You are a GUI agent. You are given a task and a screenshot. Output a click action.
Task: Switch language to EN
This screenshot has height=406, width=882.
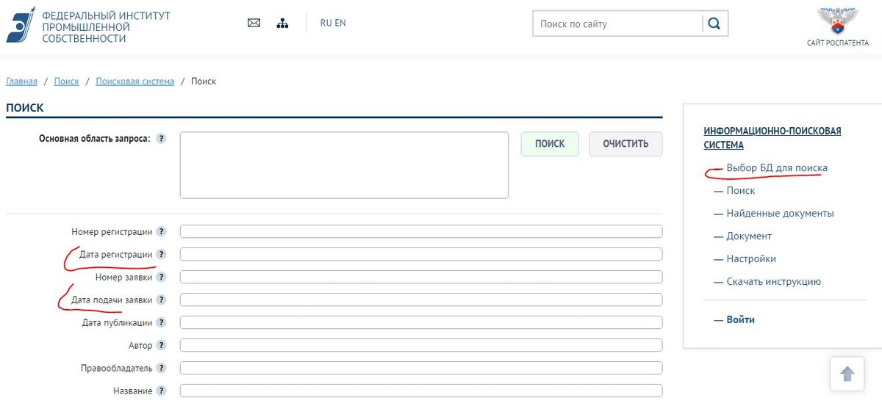pos(340,23)
